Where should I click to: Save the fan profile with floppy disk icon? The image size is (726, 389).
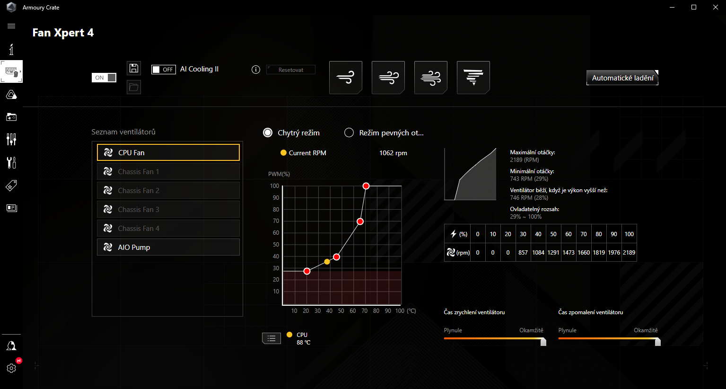point(134,68)
